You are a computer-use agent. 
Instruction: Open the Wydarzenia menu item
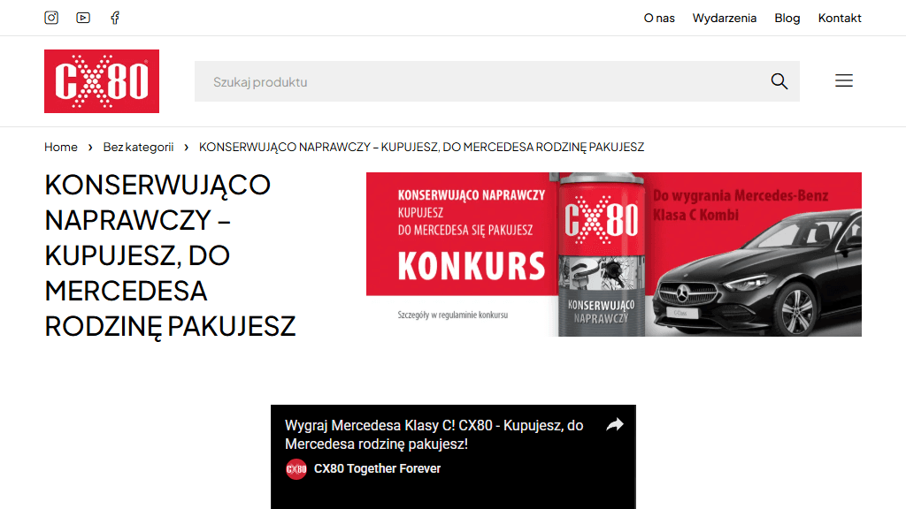point(725,18)
